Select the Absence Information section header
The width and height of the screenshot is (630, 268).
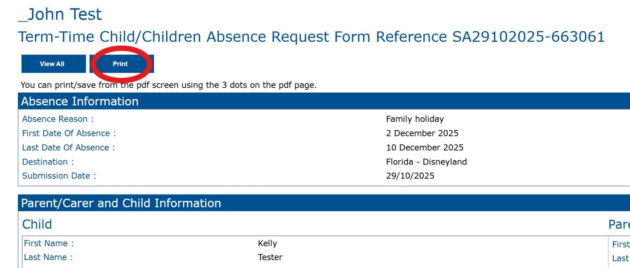tap(80, 101)
